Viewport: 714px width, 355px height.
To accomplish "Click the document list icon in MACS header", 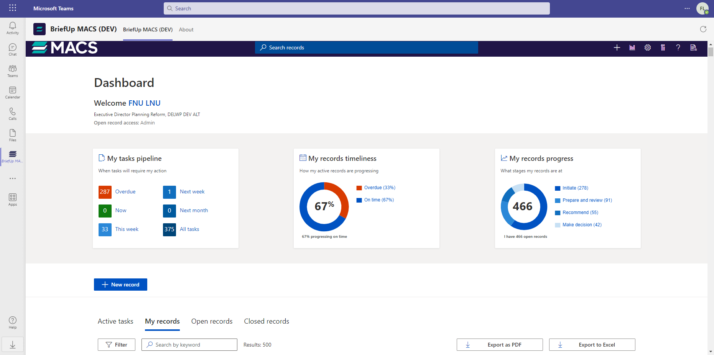I will click(693, 47).
